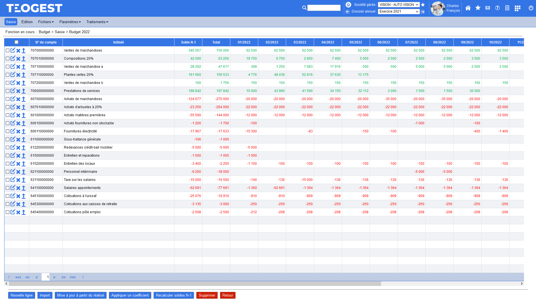Toggle the select-all header checkbox
Image resolution: width=536 pixels, height=301 pixels.
pos(16,42)
